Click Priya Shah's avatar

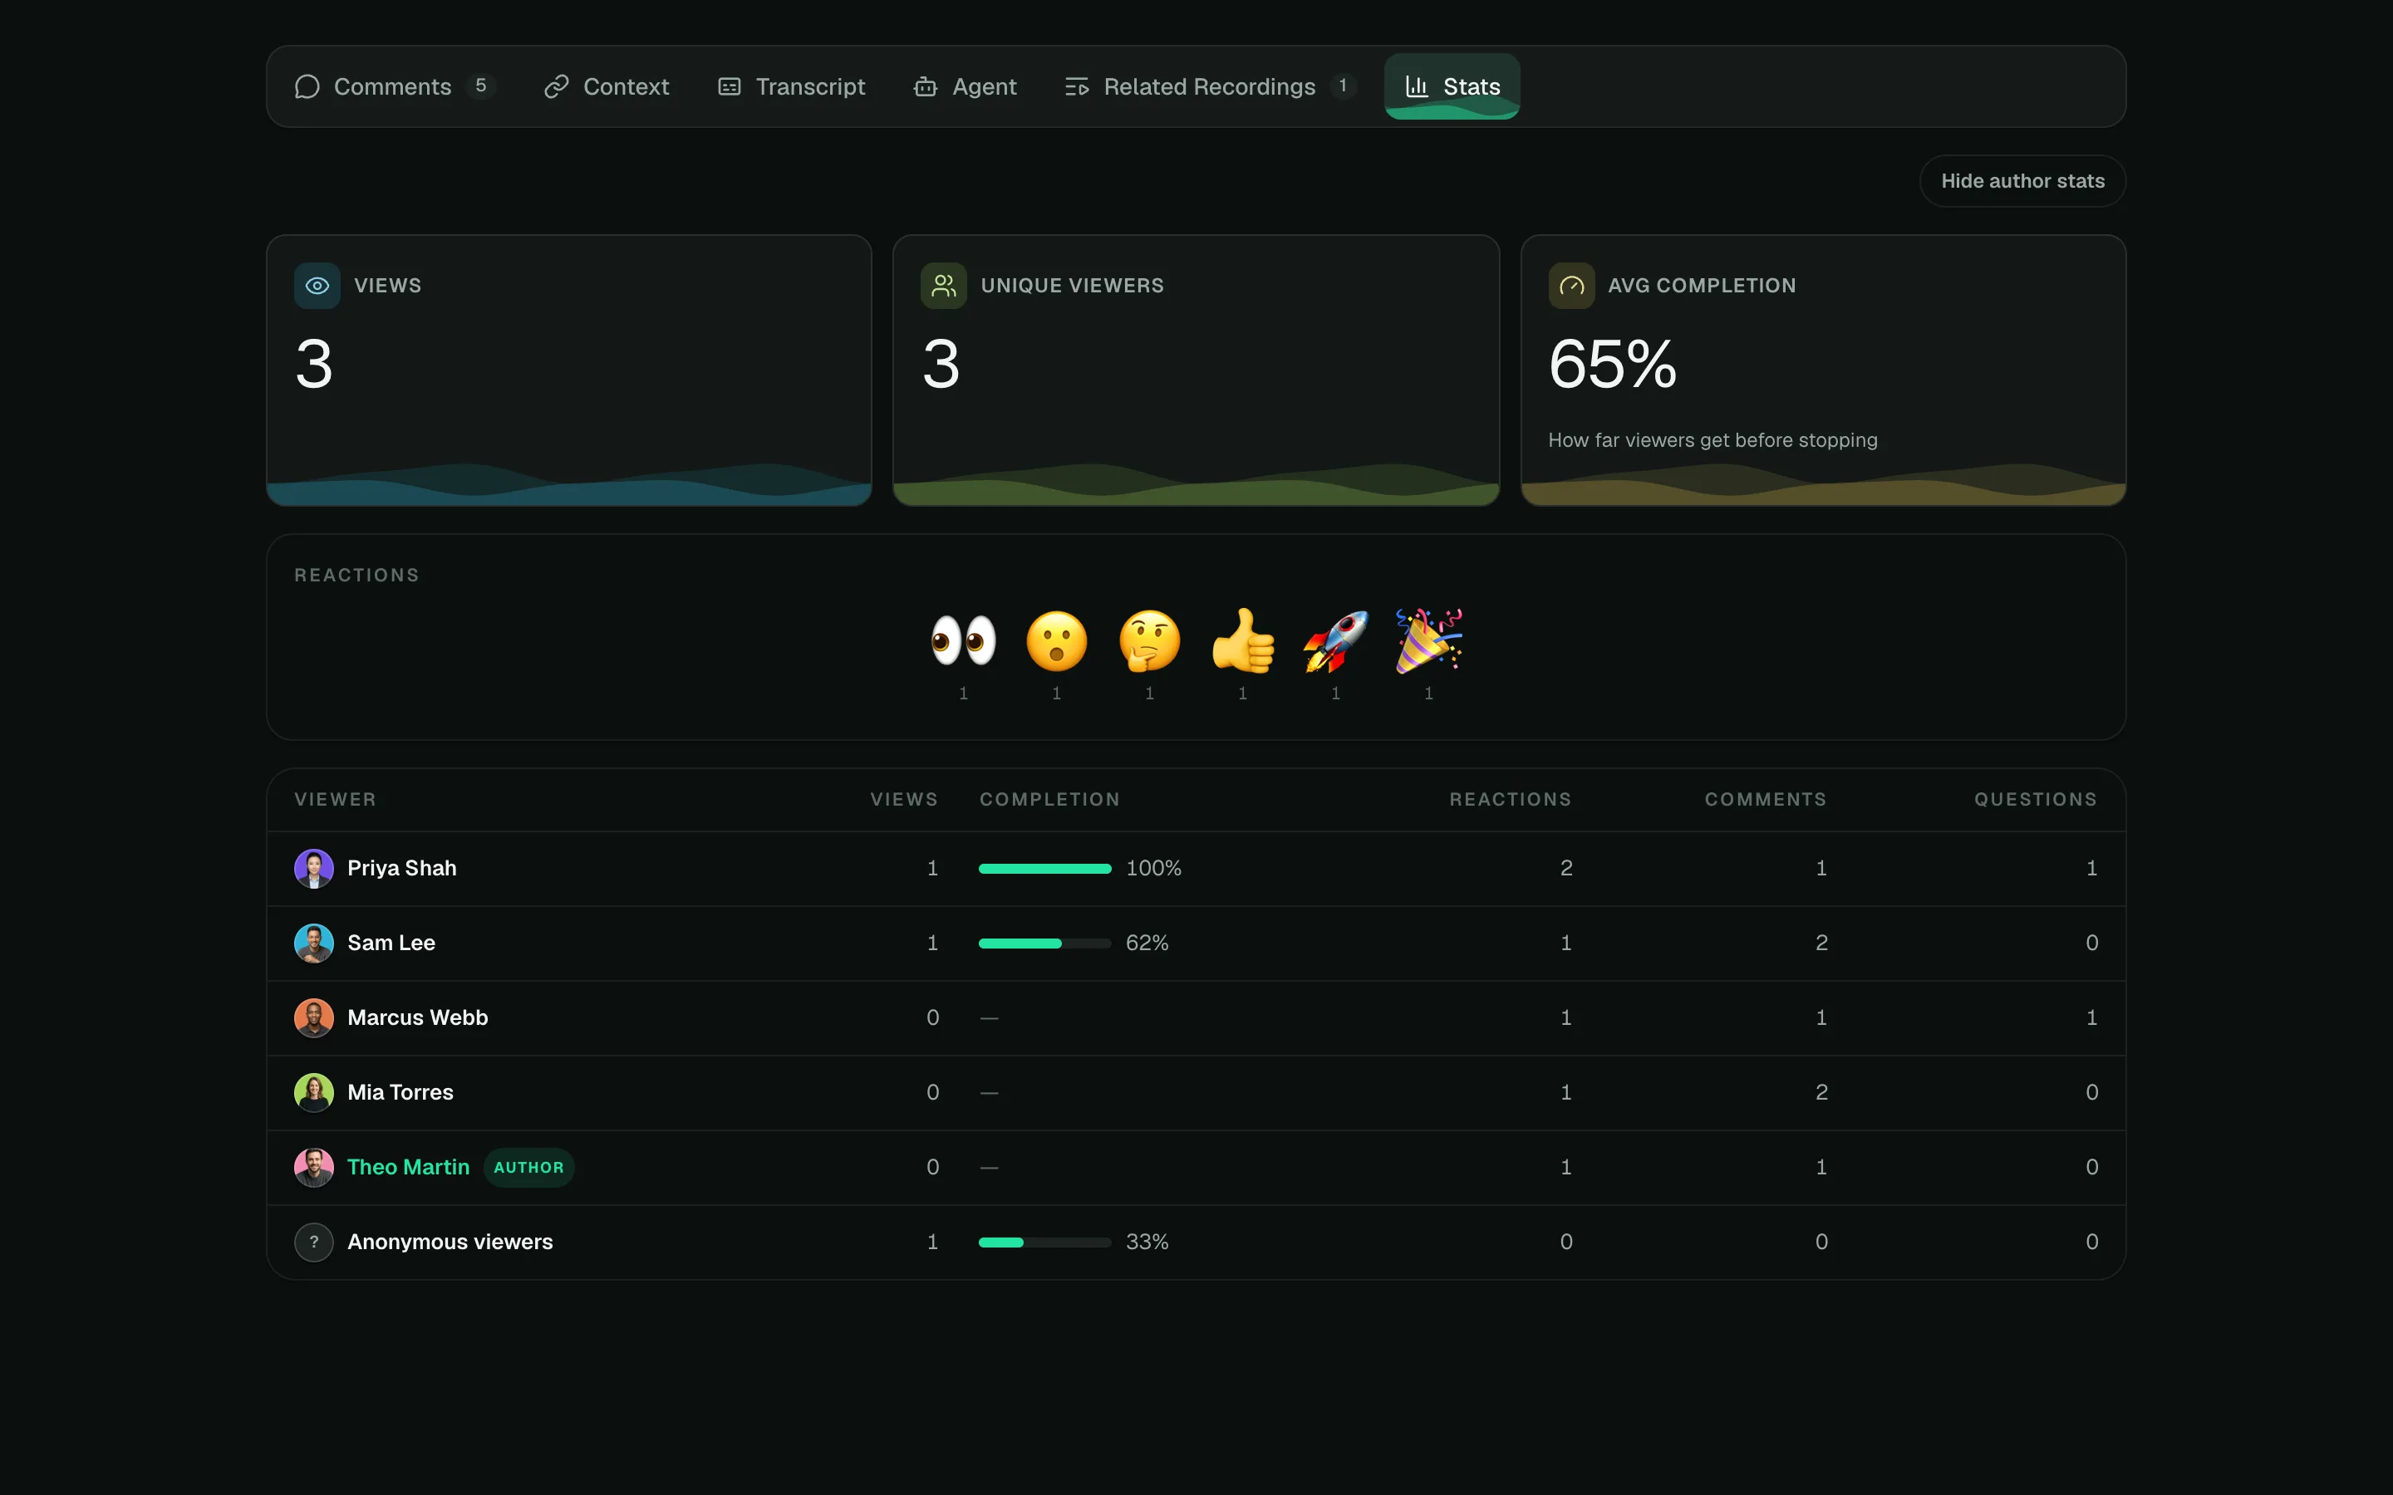pyautogui.click(x=314, y=868)
